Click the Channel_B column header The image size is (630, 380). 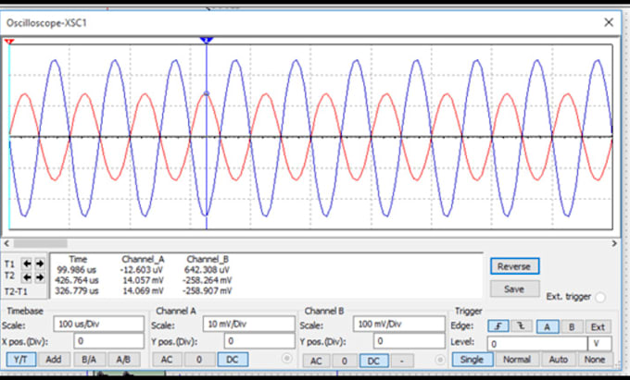tap(208, 260)
